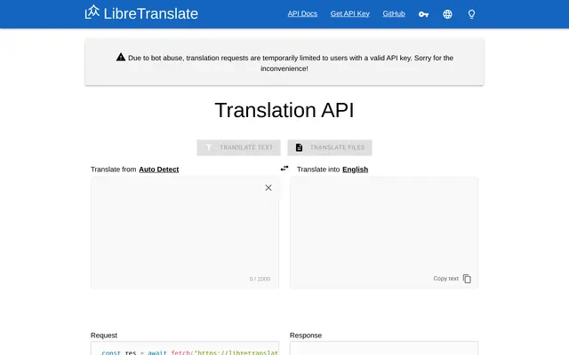The image size is (569, 355).
Task: Toggle dark mode with the lightbulb icon
Action: pyautogui.click(x=471, y=14)
